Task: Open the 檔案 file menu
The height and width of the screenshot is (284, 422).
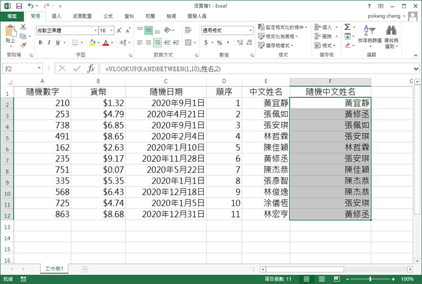Action: click(11, 16)
